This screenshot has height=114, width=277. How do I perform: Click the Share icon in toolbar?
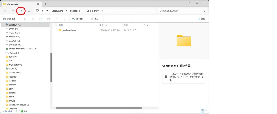(57, 19)
